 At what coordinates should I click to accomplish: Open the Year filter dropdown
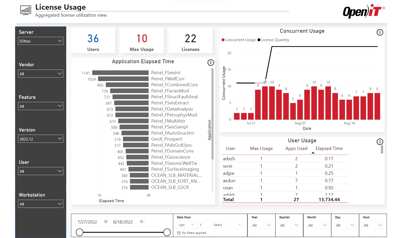pos(261,225)
